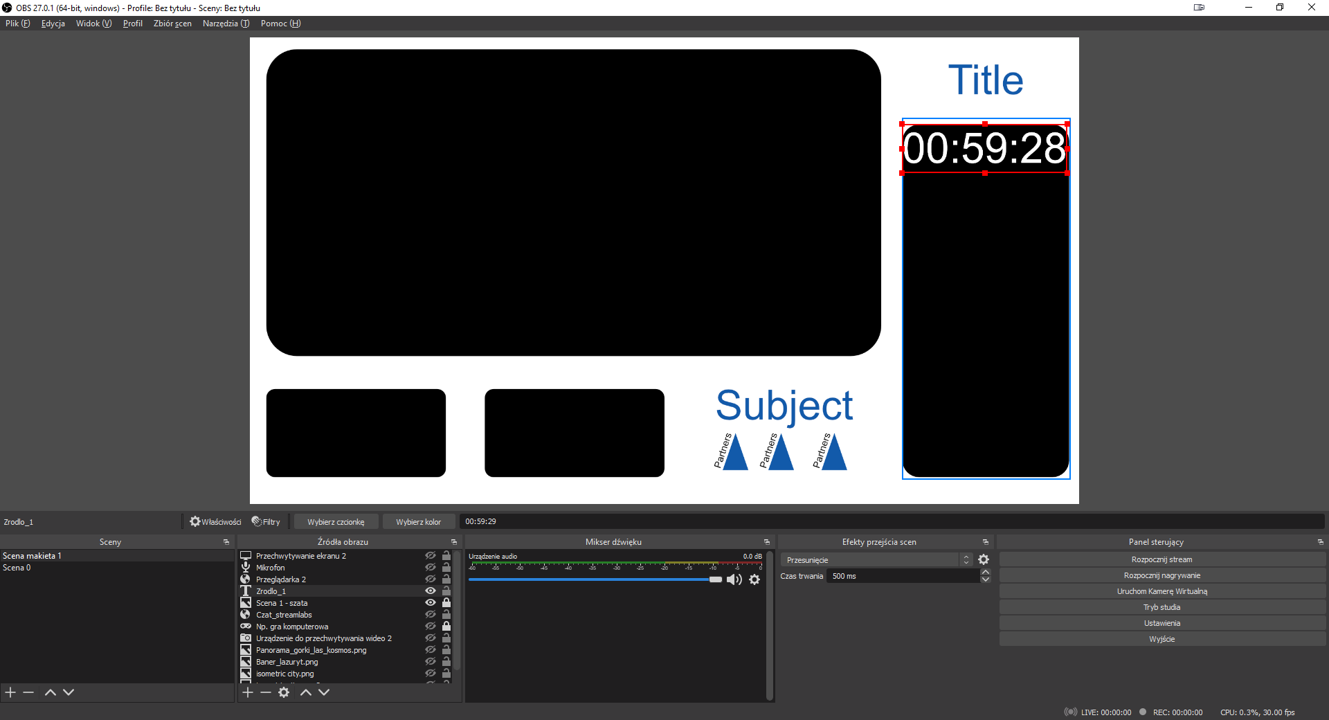Add a new source with the plus icon
The image size is (1329, 720).
(x=248, y=692)
